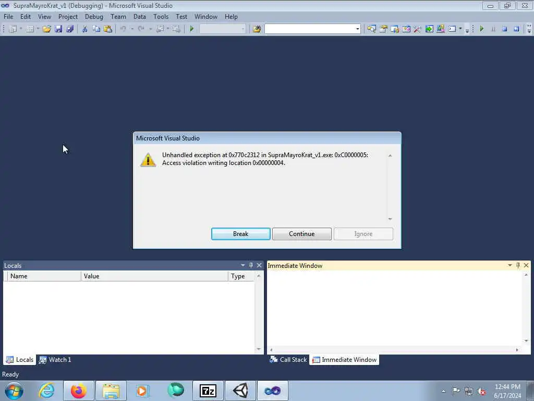Click the Undo arrow icon
Screen dimensions: 534x401
tap(123, 29)
